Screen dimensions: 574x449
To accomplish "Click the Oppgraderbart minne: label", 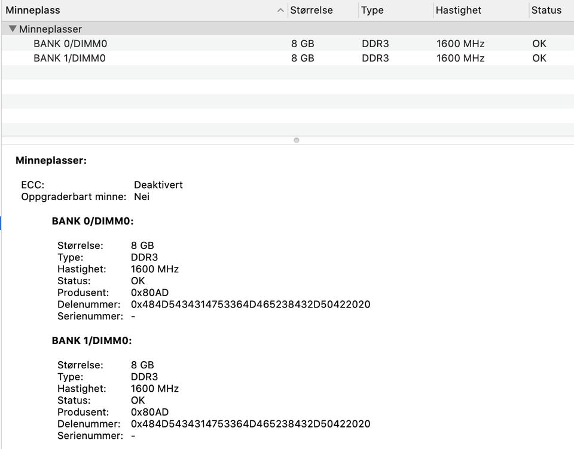I will (74, 196).
